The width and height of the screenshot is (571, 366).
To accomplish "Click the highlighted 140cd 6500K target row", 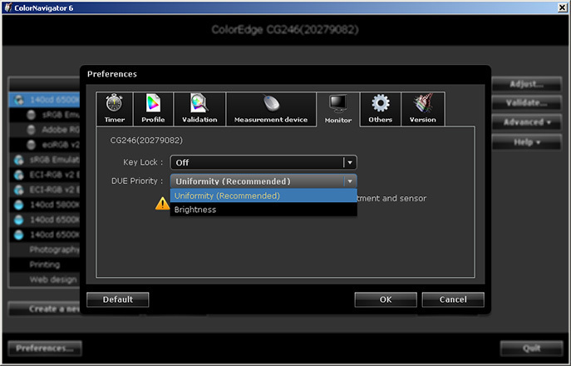I will tap(44, 100).
